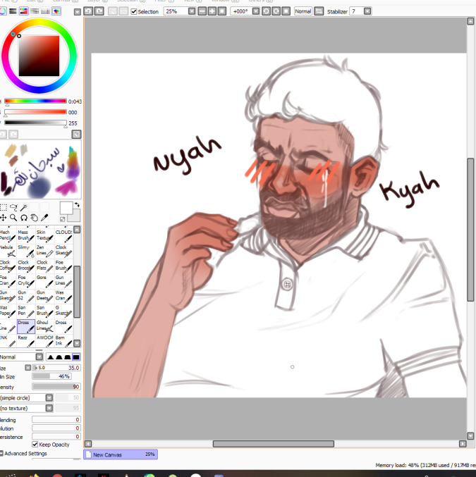Rotate canvas counterclockwise
The height and width of the screenshot is (477, 476).
266,11
